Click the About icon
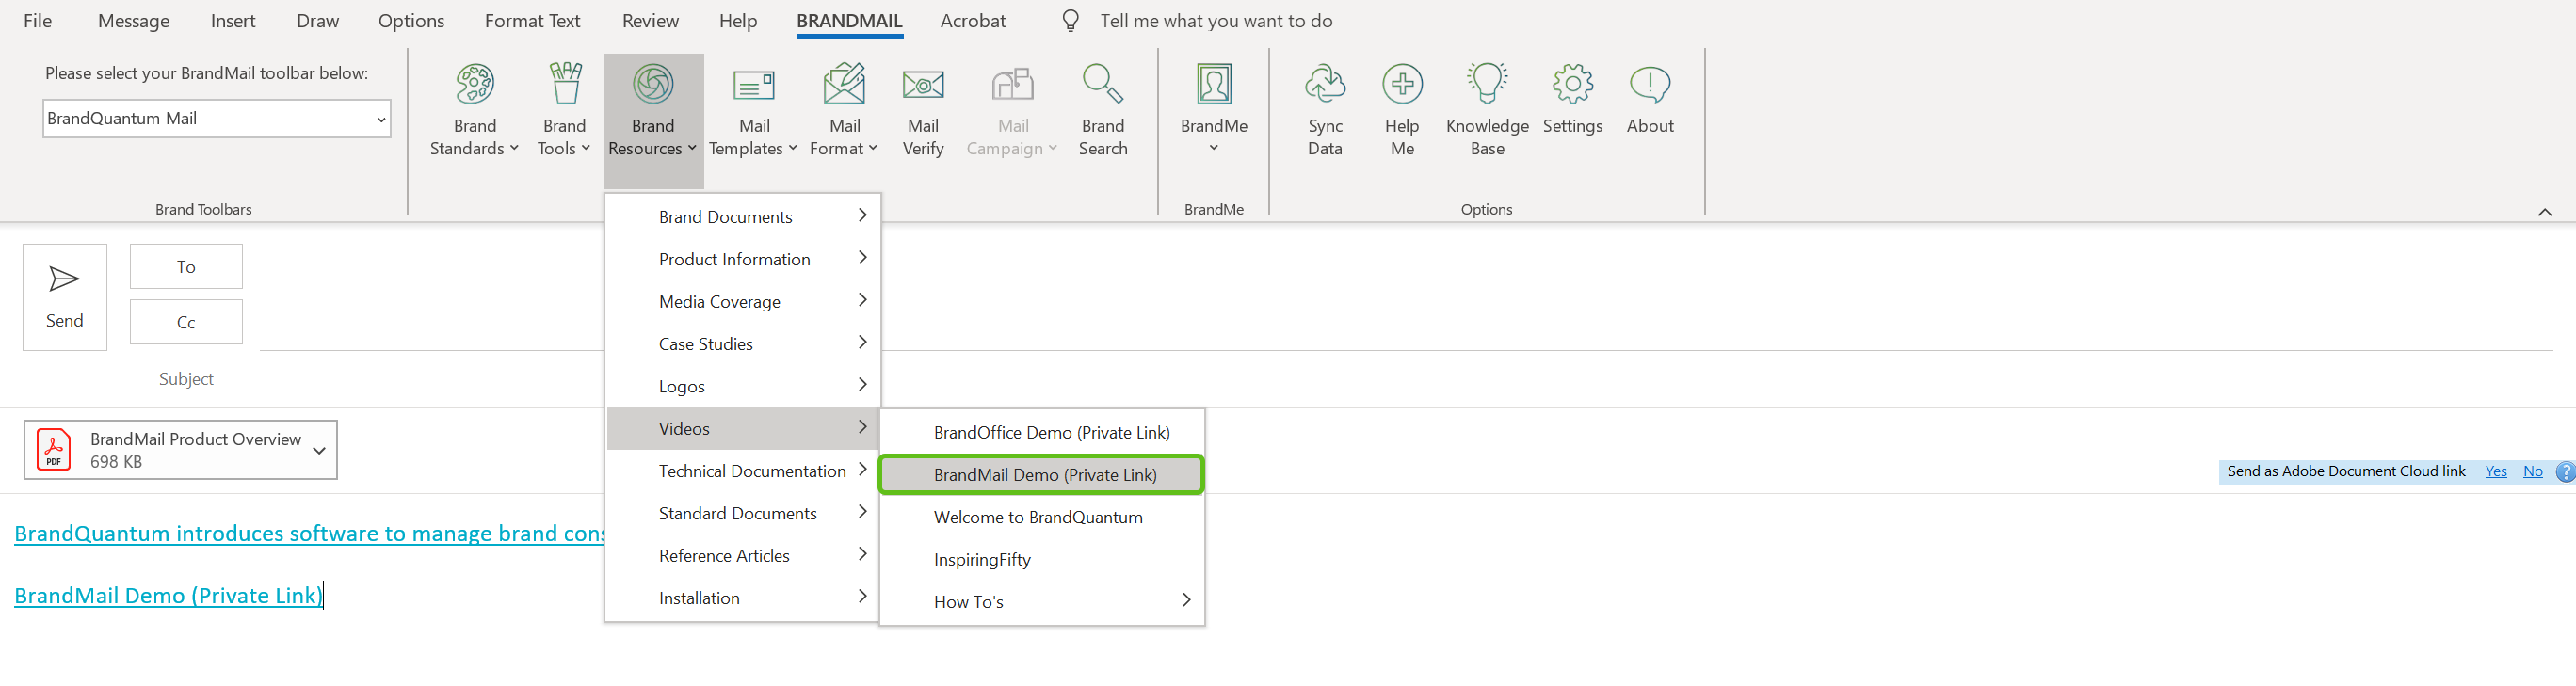This screenshot has width=2576, height=686. (1650, 84)
